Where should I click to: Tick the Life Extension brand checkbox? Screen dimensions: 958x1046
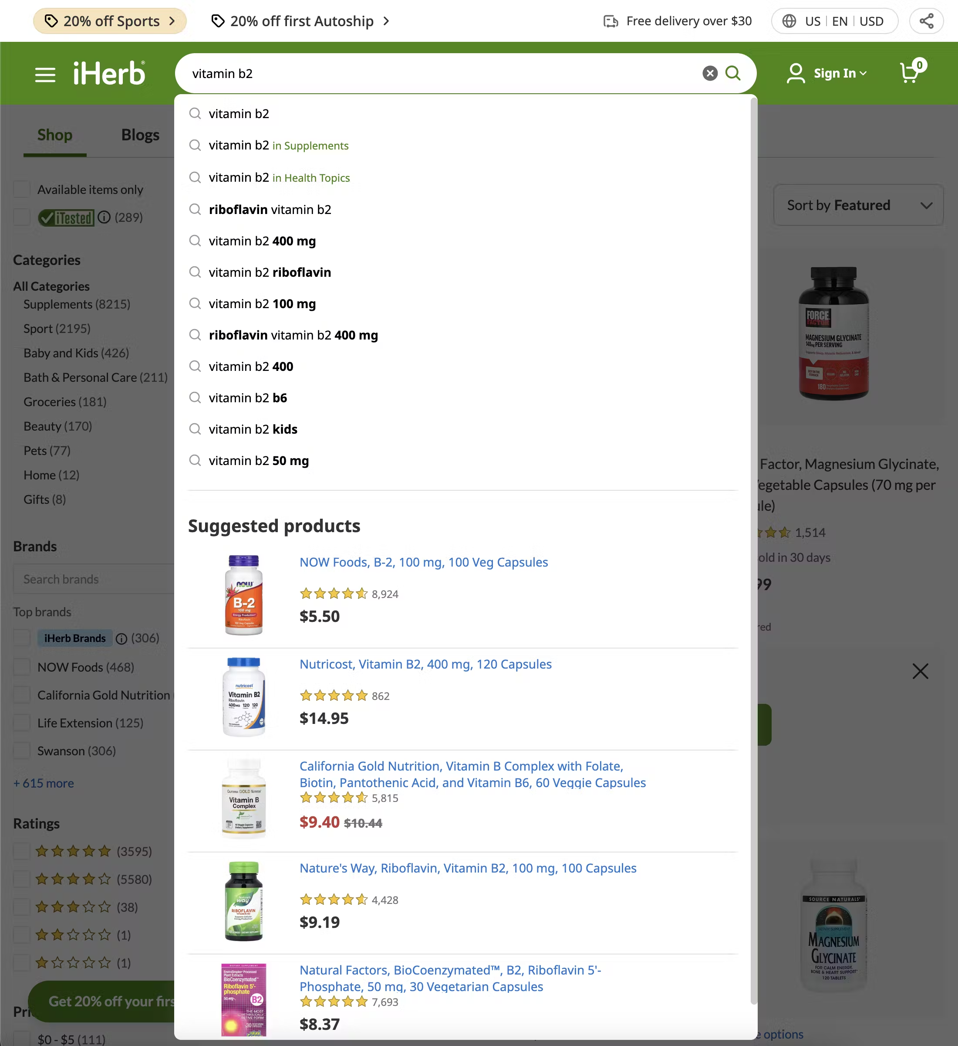coord(22,723)
